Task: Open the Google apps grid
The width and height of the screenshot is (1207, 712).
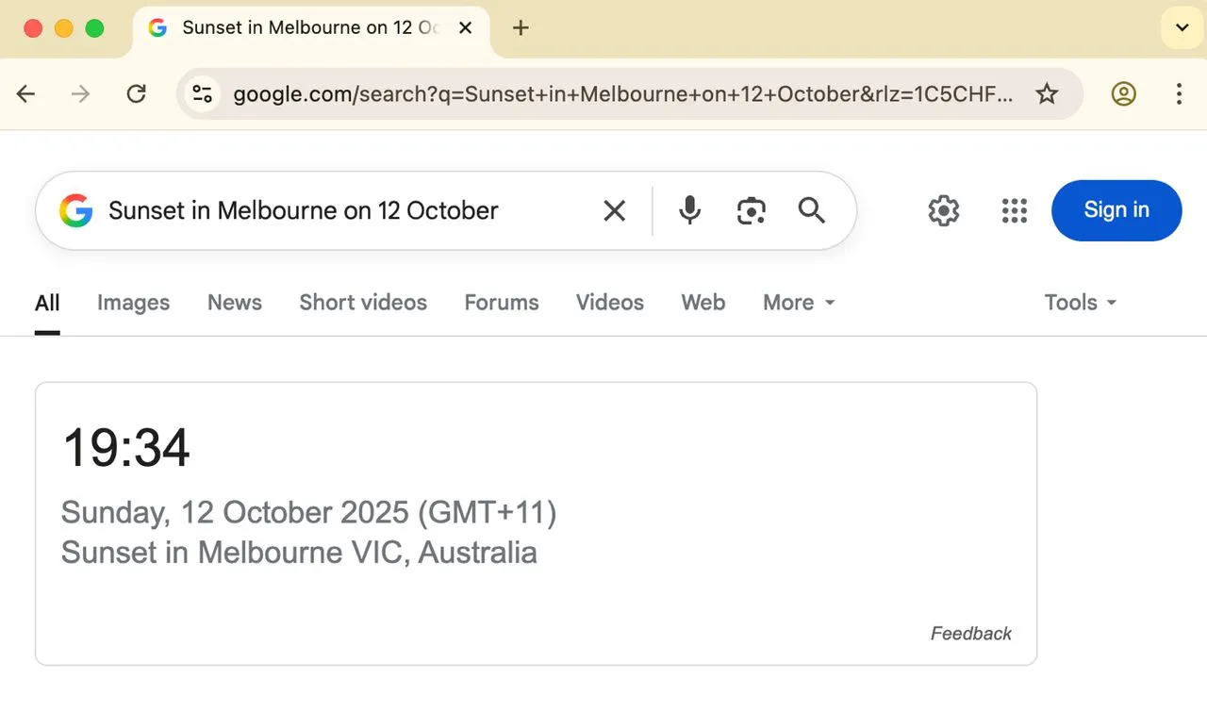Action: click(1015, 210)
